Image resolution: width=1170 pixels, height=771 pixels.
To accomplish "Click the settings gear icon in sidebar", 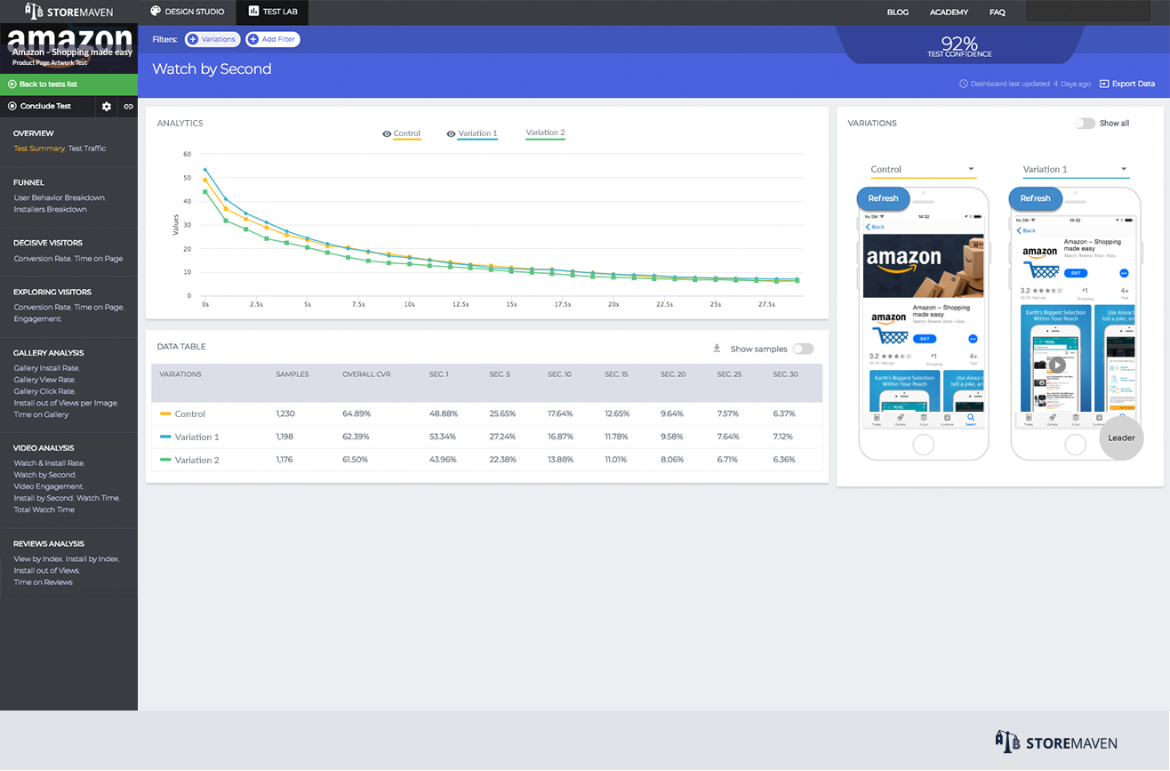I will (107, 107).
